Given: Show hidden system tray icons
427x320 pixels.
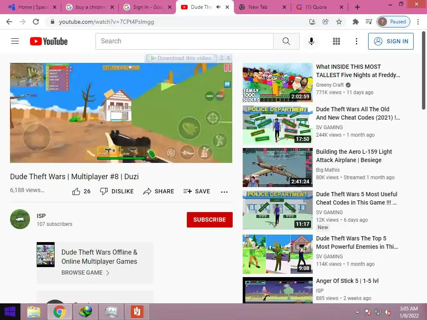Looking at the screenshot, I should click(x=357, y=312).
